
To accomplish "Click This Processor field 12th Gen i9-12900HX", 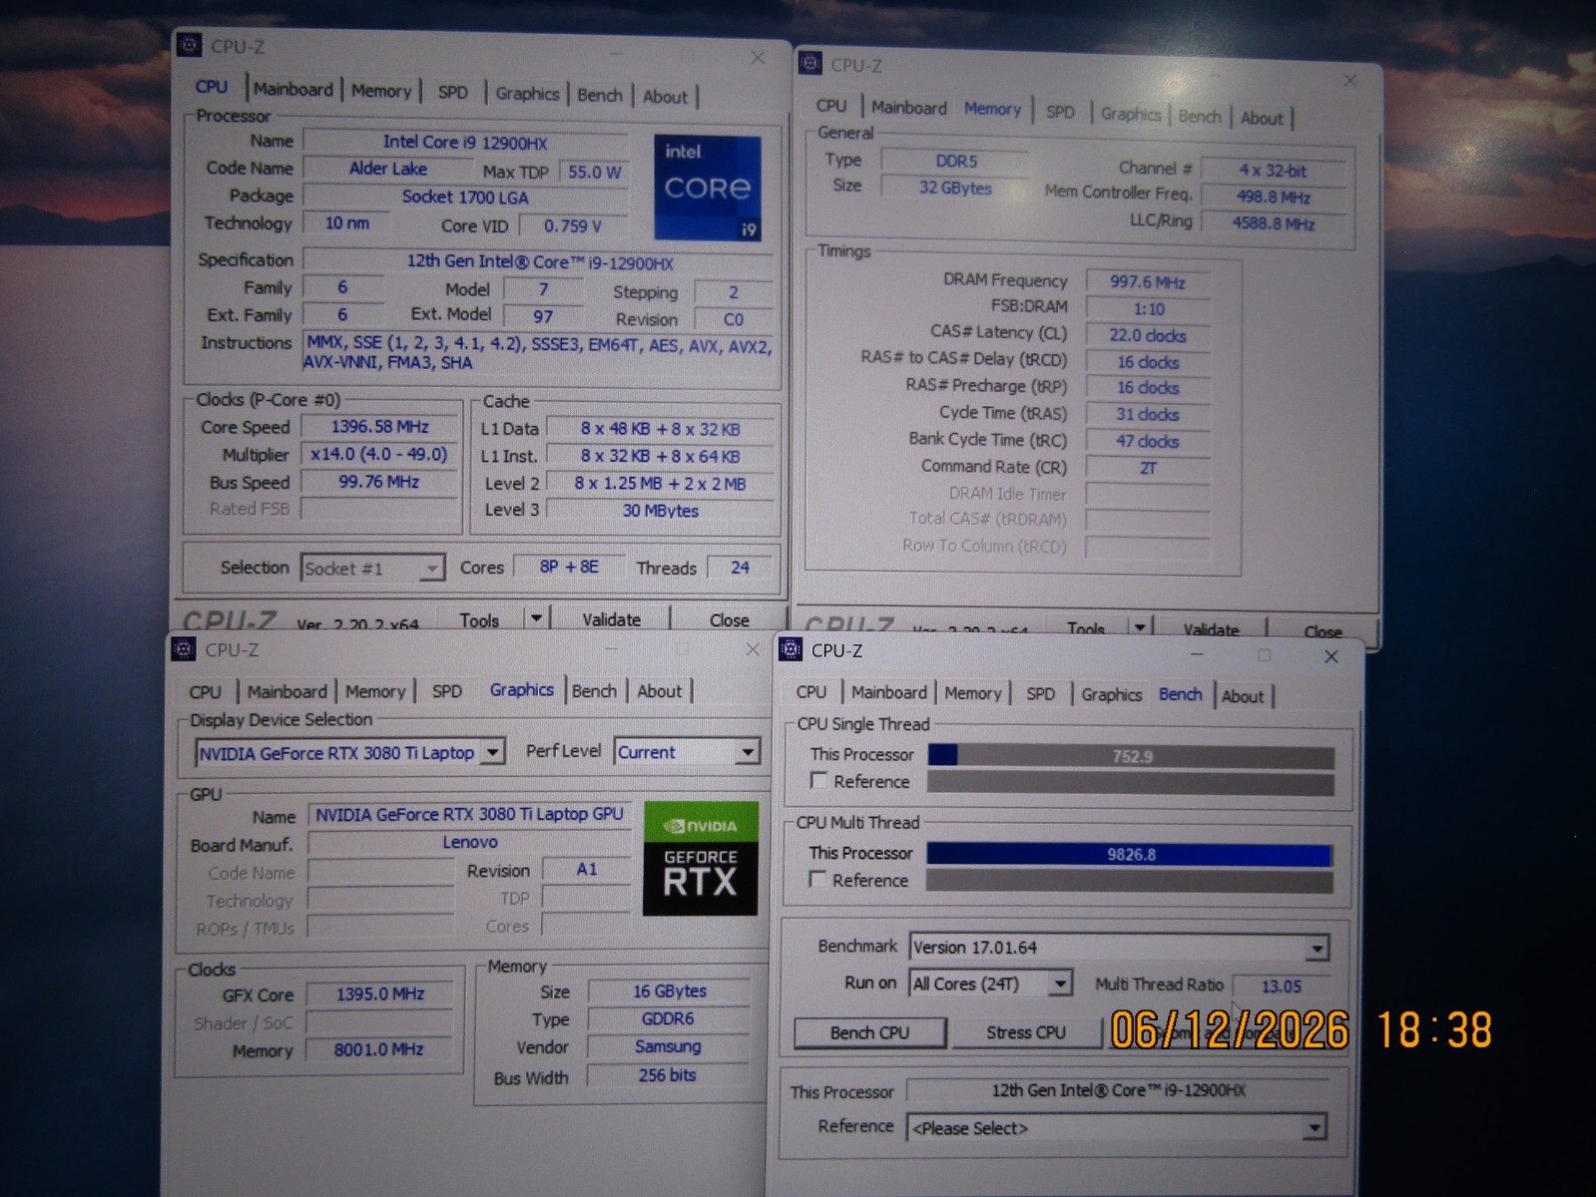I will pos(1117,1090).
